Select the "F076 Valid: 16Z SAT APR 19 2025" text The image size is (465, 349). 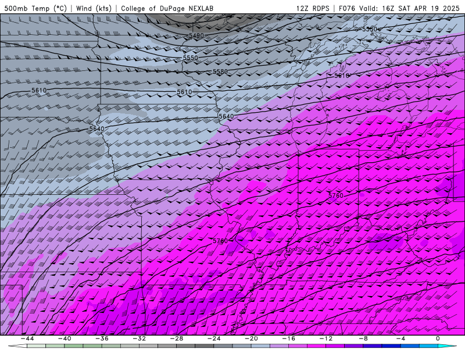click(x=399, y=8)
